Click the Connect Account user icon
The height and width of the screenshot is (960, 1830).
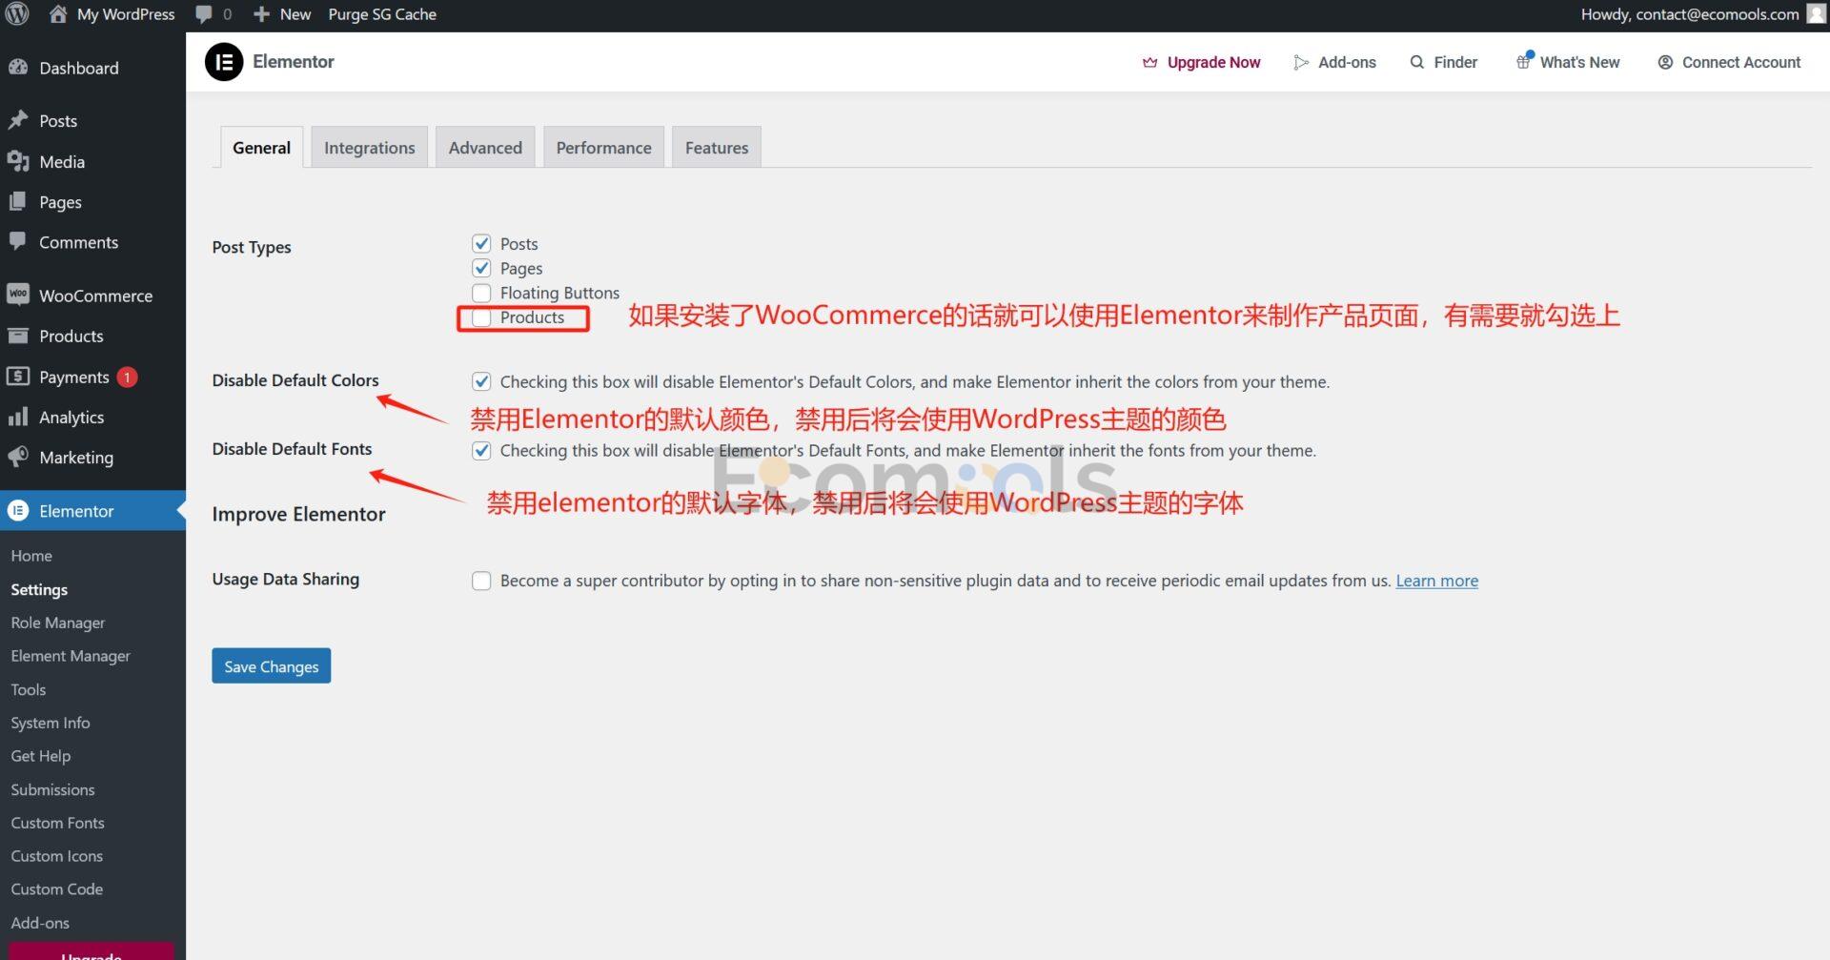1665,62
